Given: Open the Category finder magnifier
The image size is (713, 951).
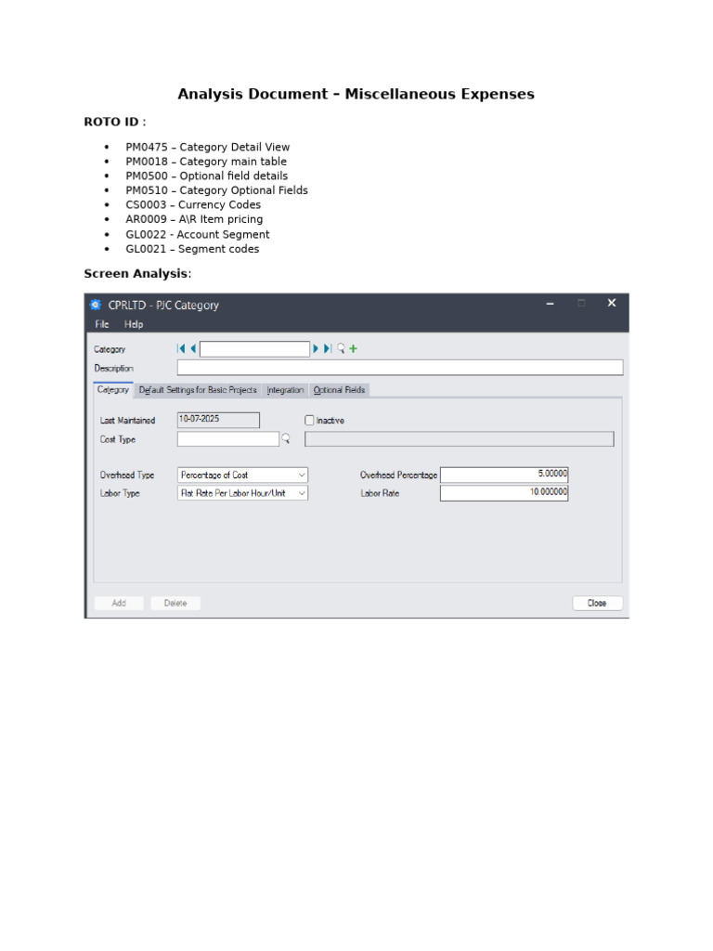Looking at the screenshot, I should [341, 349].
